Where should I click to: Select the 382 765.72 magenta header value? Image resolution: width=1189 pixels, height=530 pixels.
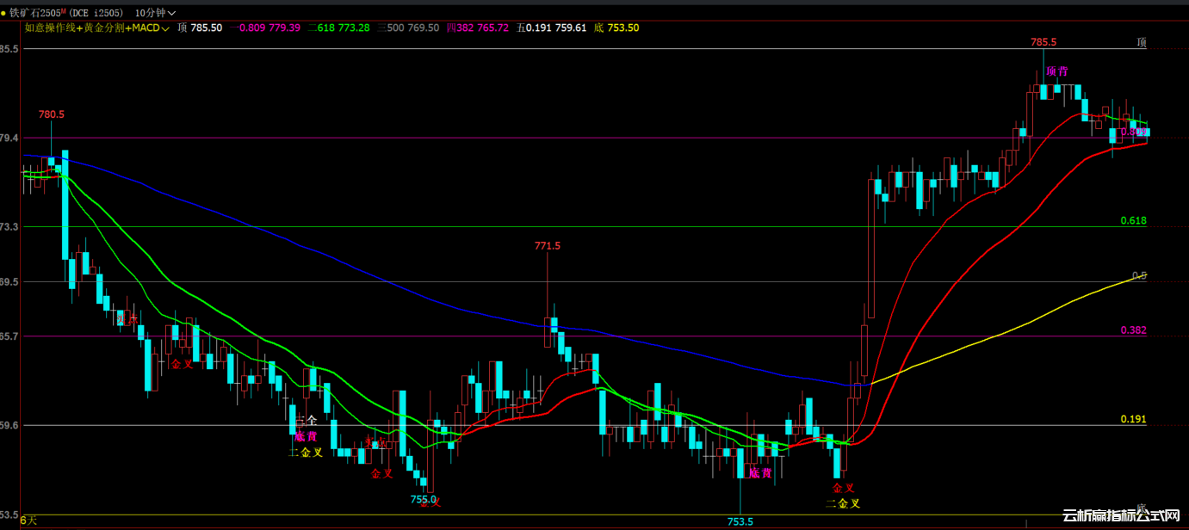point(478,28)
